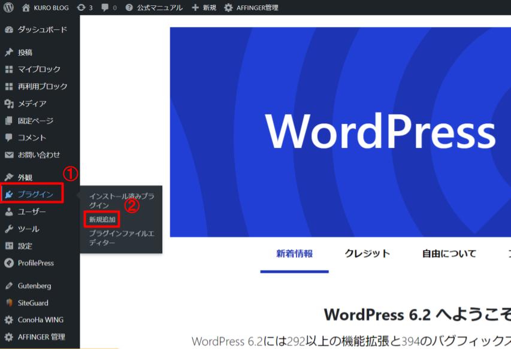Click 新規 text in admin bar
The width and height of the screenshot is (511, 349).
tap(209, 8)
